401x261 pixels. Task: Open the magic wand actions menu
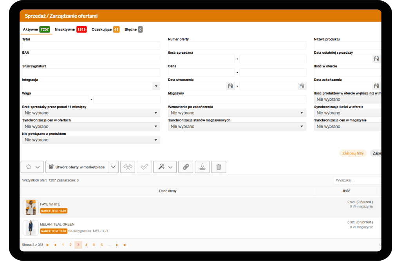click(165, 167)
